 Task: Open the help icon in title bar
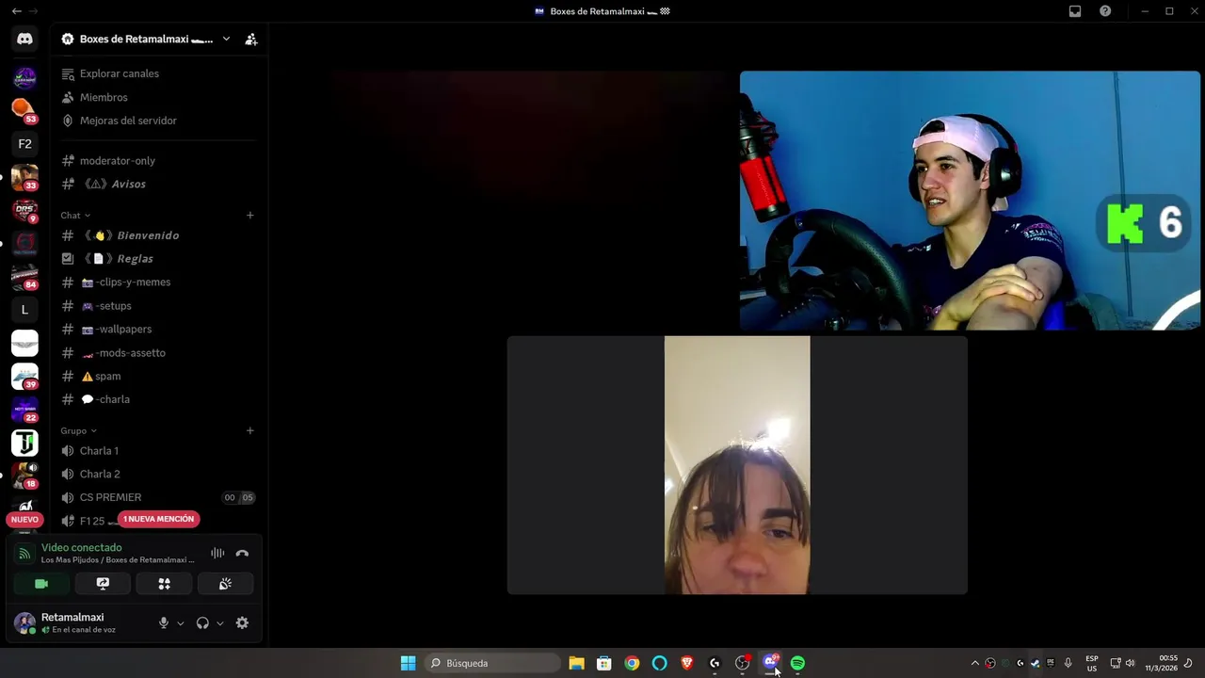[x=1105, y=11]
